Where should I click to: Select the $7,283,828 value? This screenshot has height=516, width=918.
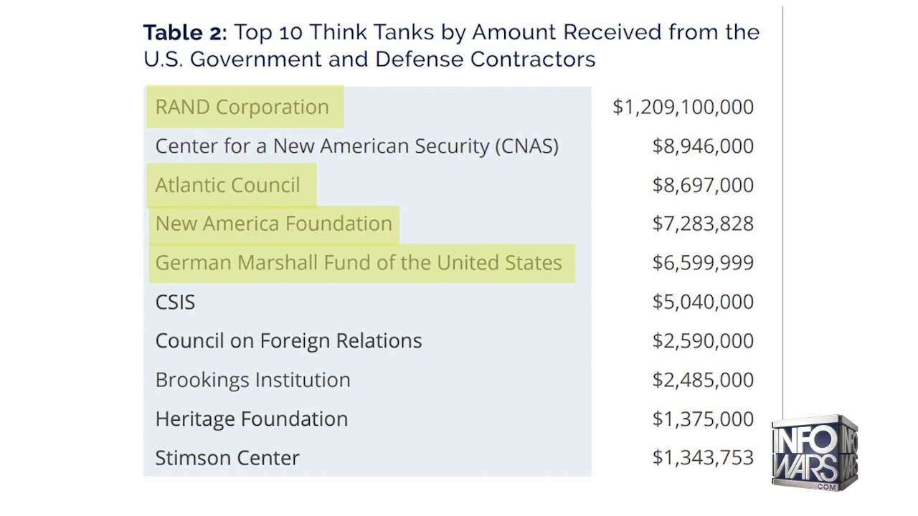(x=703, y=224)
